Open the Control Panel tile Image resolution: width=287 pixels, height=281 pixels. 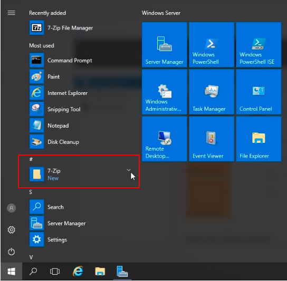click(x=259, y=92)
